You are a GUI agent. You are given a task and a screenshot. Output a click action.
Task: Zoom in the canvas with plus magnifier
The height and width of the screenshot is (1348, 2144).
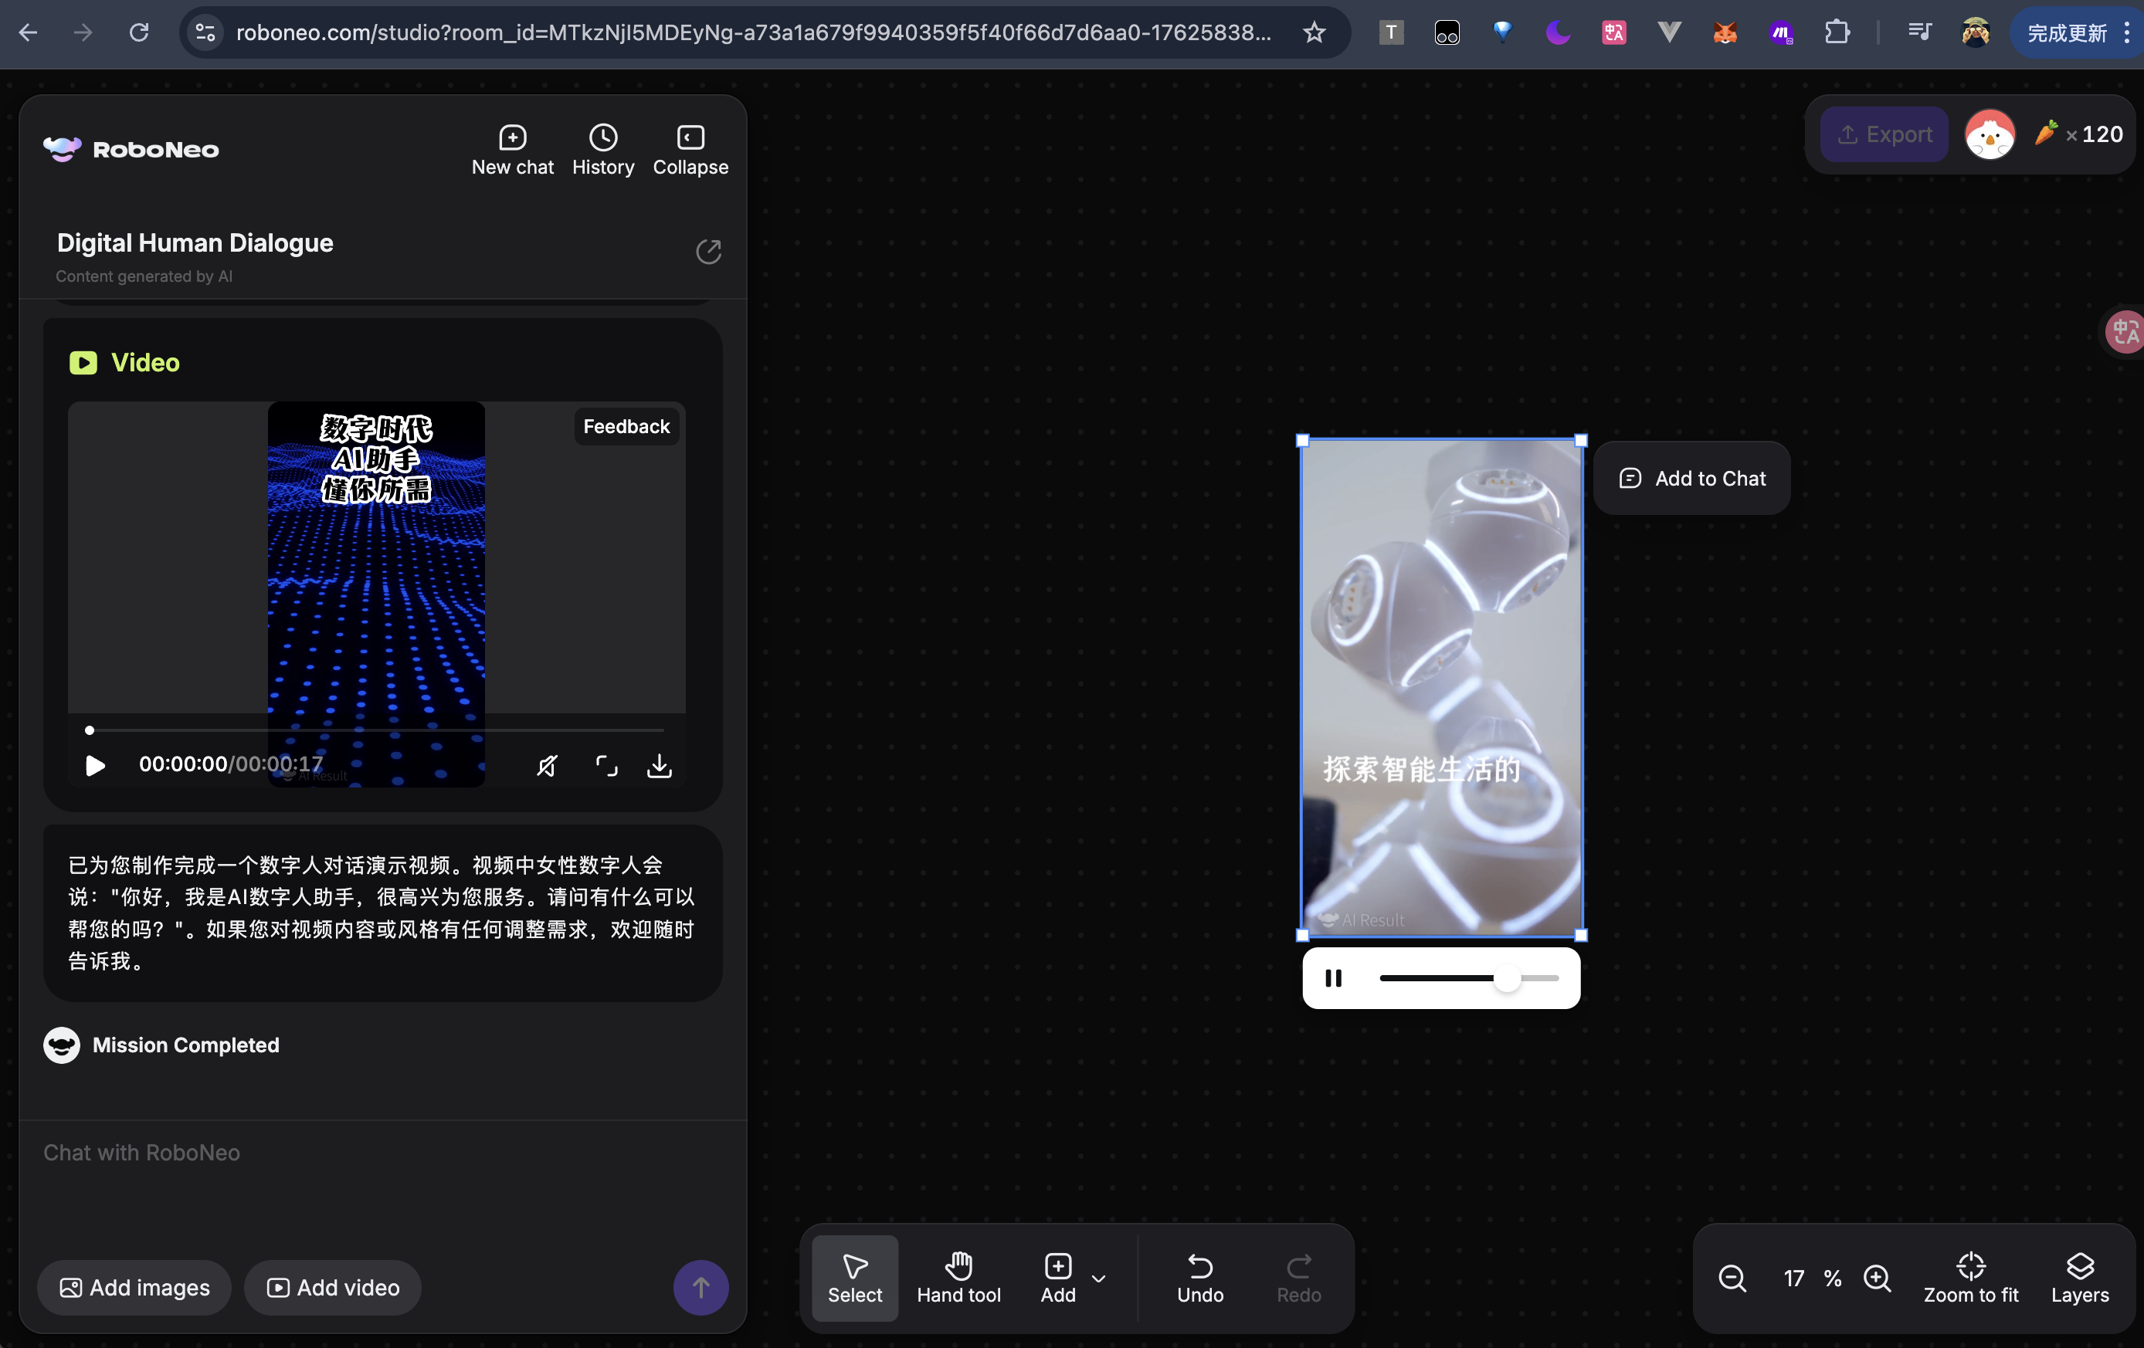1877,1279
